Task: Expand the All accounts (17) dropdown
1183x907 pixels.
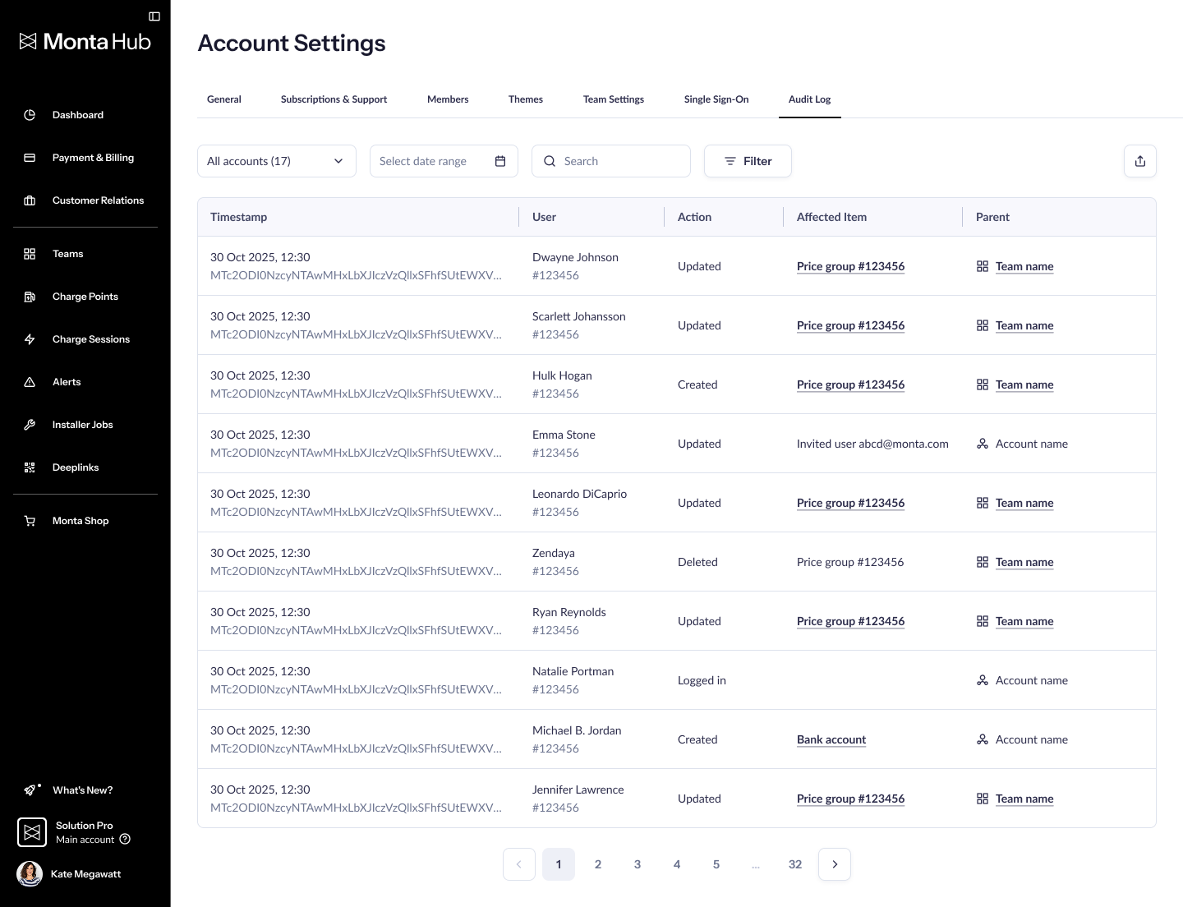Action: coord(277,161)
